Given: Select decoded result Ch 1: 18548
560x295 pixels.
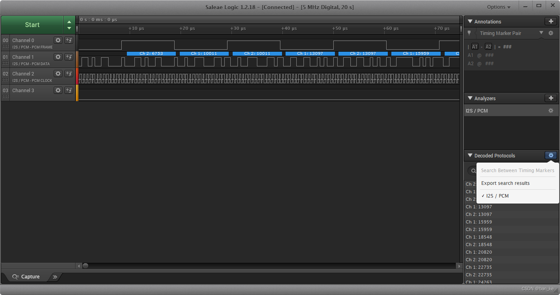Looking at the screenshot, I should (x=511, y=237).
